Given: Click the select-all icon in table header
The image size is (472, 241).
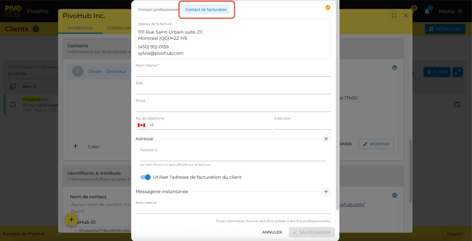Looking at the screenshot, I should click(13, 86).
